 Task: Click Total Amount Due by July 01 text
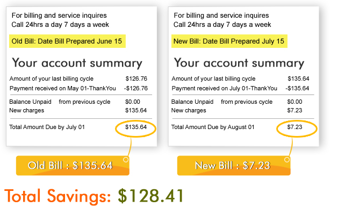click(x=47, y=127)
